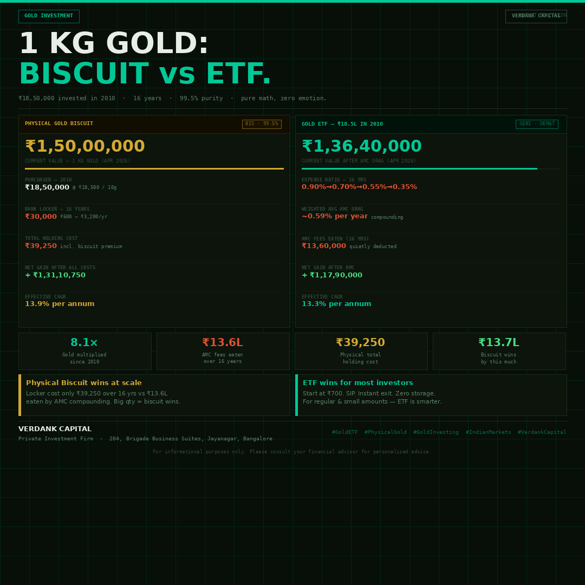Click the ₹600 → ₹3,200/yr note

tap(83, 217)
